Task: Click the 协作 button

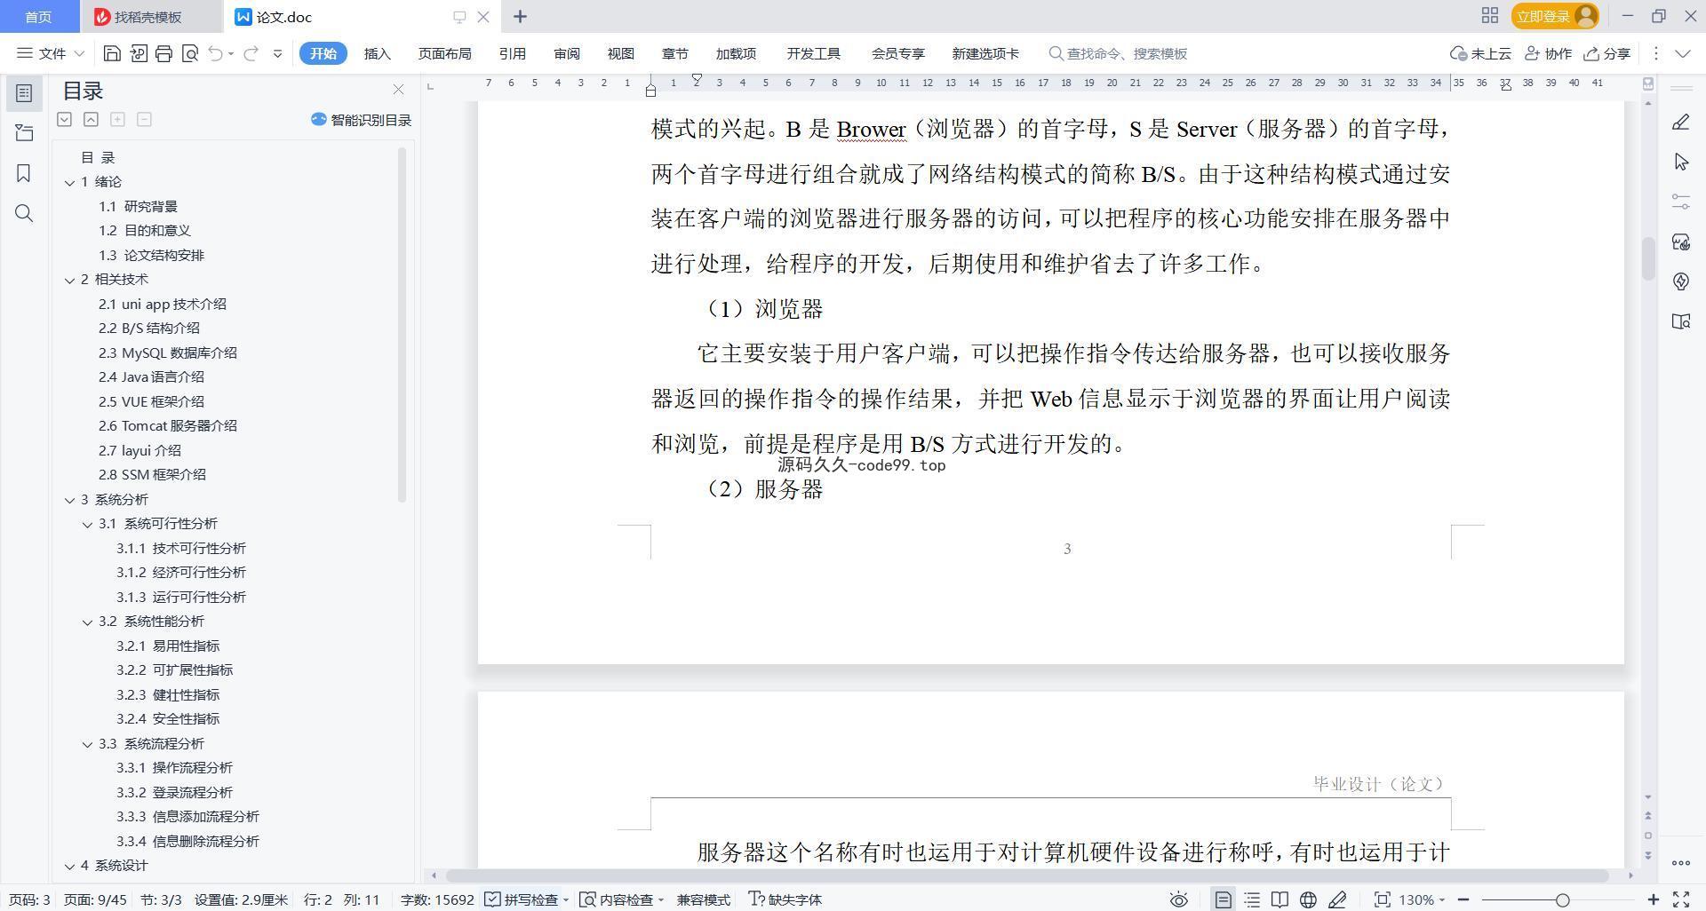Action: (1548, 53)
